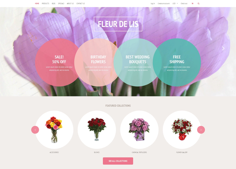Click pink previous collections arrow button
Image resolution: width=236 pixels, height=169 pixels.
[35, 130]
